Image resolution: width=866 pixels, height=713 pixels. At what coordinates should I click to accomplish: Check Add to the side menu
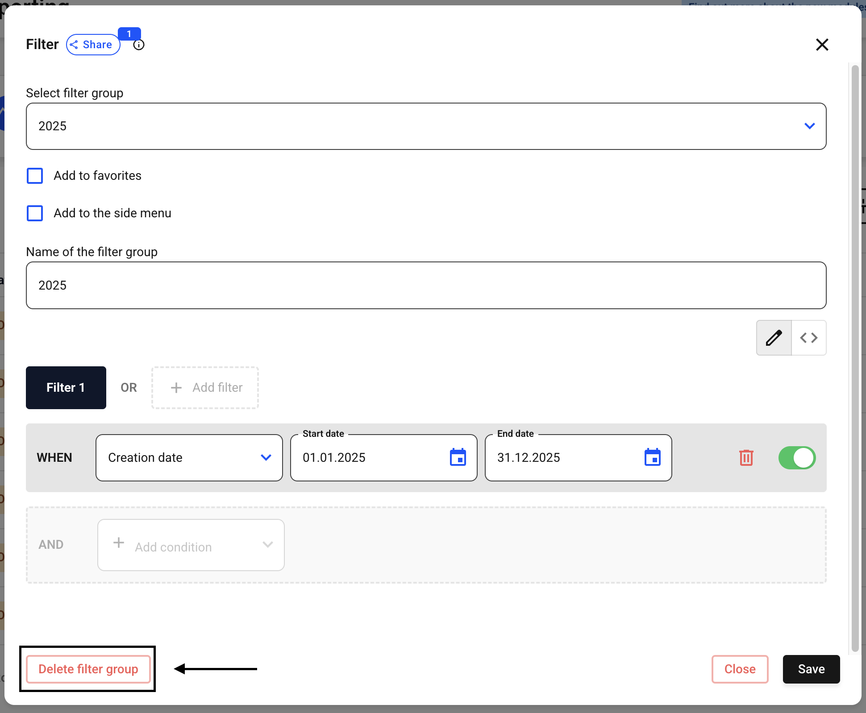coord(35,213)
